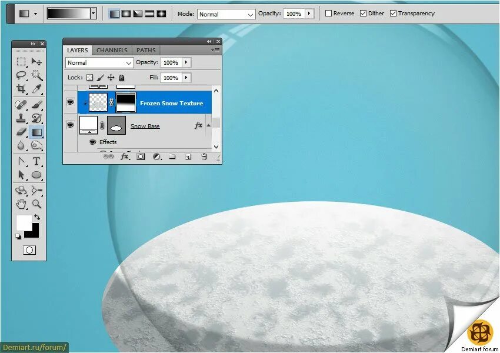This screenshot has height=353, width=500.
Task: Toggle Lock position
Action: (111, 78)
